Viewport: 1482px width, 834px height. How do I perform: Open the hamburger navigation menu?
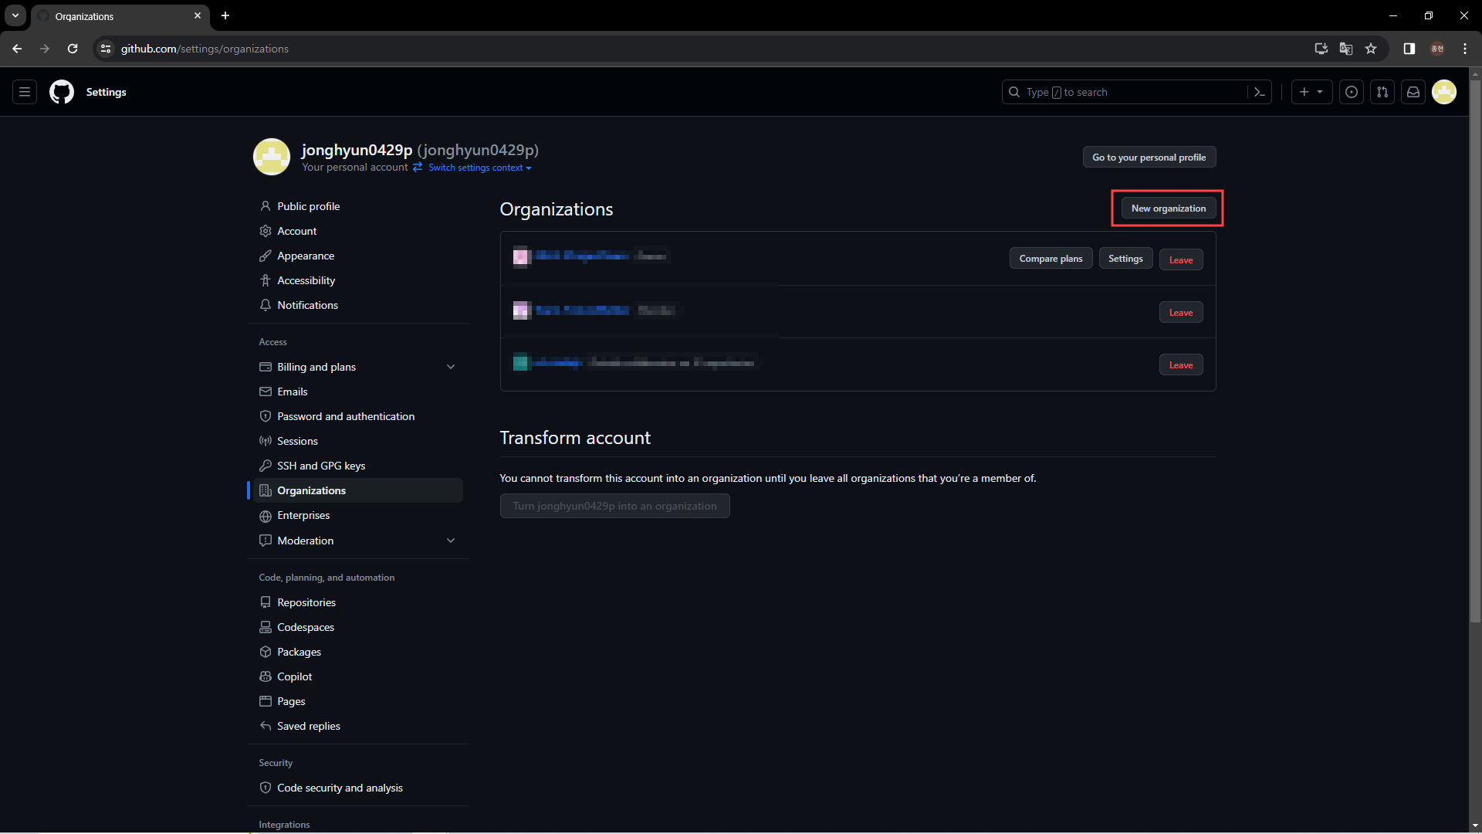[x=25, y=92]
